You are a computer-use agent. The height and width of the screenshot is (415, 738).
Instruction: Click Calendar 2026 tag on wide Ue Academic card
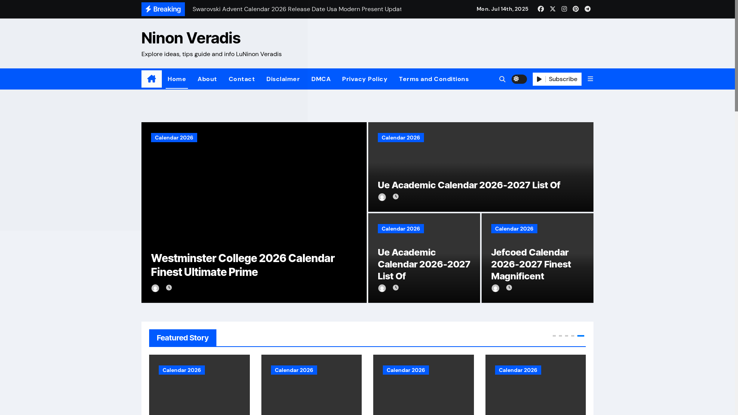(401, 138)
